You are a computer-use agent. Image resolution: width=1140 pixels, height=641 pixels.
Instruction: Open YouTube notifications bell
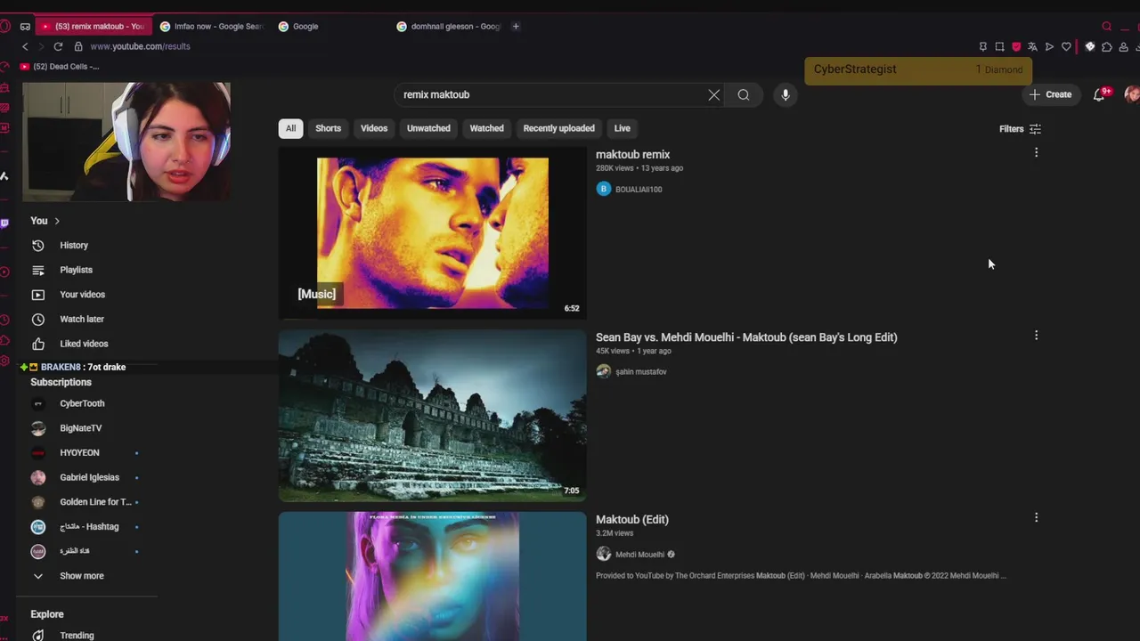tap(1099, 94)
